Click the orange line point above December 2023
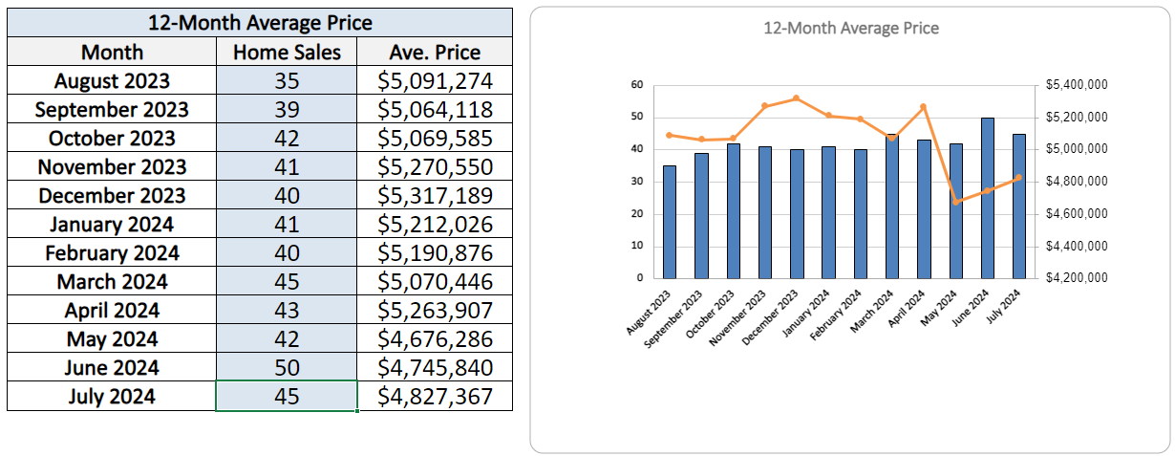Screen dimensions: 1175x456 click(797, 98)
